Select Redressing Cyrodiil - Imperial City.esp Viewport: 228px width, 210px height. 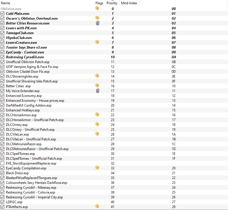point(34,197)
